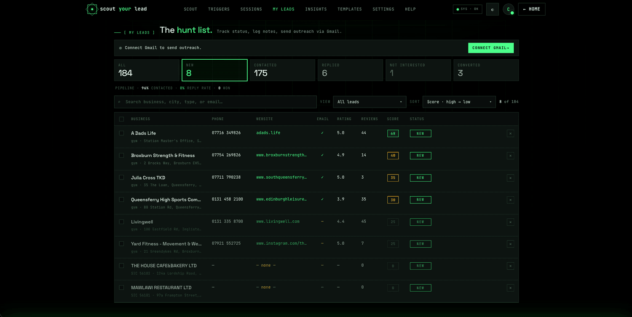
Task: Go to the SCOUT nav item
Action: (x=190, y=9)
